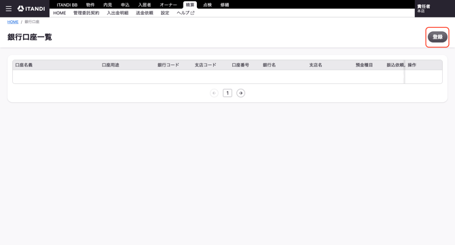Image resolution: width=455 pixels, height=245 pixels.
Task: Switch to the 修繕 tab
Action: [225, 5]
